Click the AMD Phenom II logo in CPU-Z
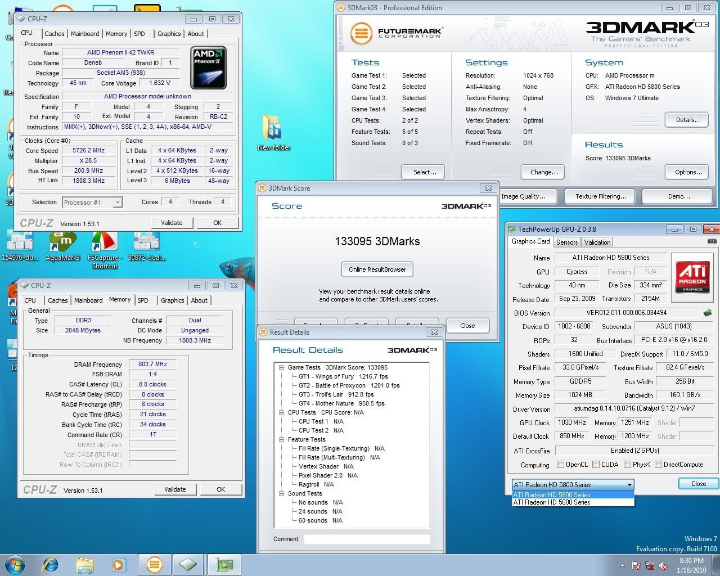 208,68
